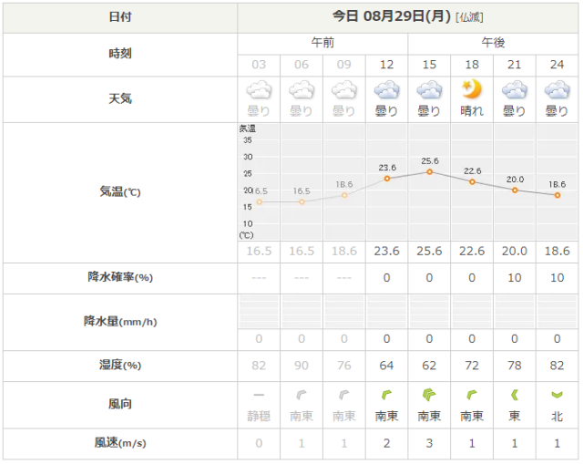Click the time cell 18

(x=472, y=65)
